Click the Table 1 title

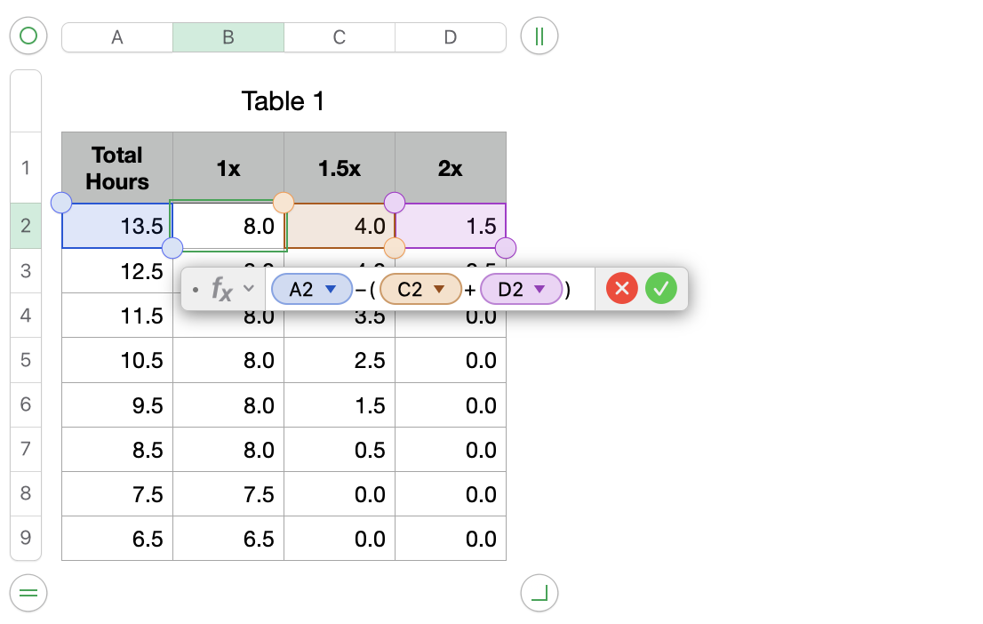283,101
